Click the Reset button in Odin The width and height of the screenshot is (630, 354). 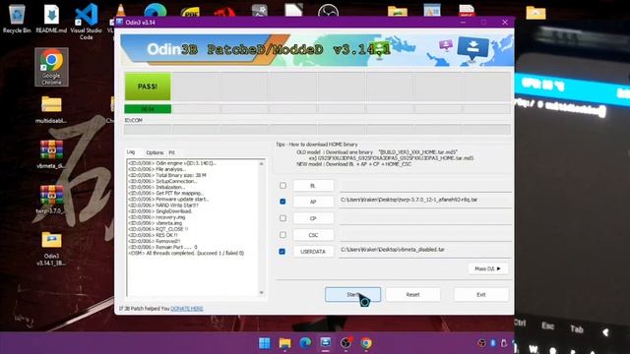(412, 295)
